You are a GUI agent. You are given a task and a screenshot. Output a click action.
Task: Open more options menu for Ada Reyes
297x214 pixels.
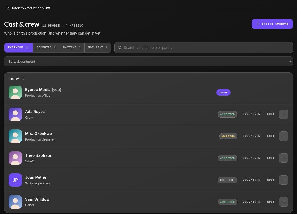point(284,114)
